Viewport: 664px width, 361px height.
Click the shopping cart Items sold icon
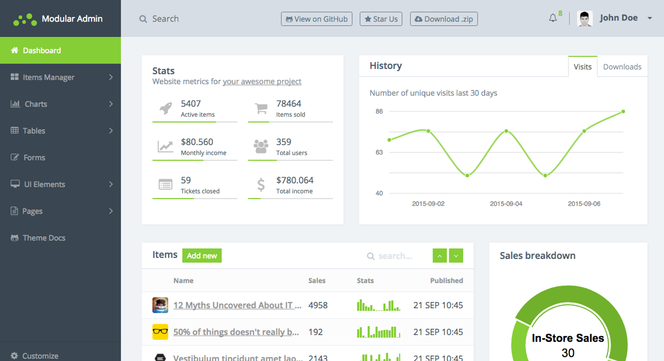pos(261,108)
